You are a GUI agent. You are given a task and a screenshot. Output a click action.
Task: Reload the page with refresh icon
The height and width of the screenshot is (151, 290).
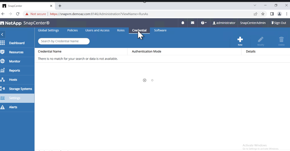(x=18, y=14)
